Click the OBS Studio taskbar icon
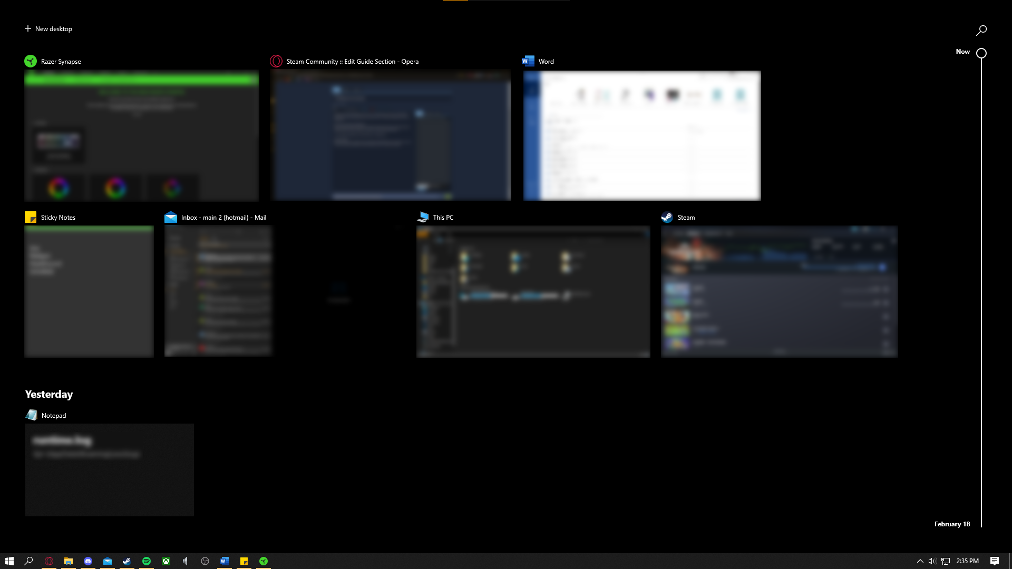This screenshot has width=1012, height=569. pyautogui.click(x=205, y=561)
